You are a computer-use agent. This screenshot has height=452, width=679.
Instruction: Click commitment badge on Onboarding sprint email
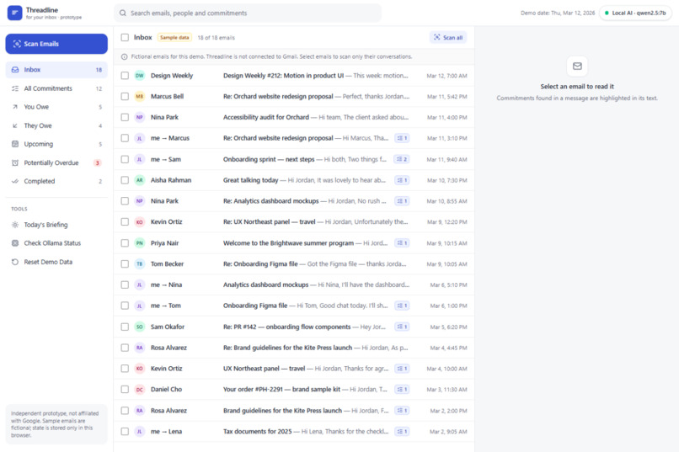pyautogui.click(x=402, y=159)
